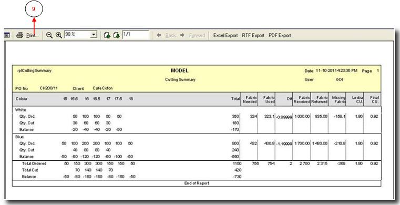The image size is (400, 205).
Task: Click the leftmost toolbar panel toggle icon
Action: [x=7, y=35]
